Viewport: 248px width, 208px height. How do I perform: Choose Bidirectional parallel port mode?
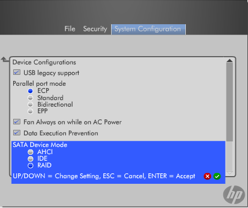[30, 105]
